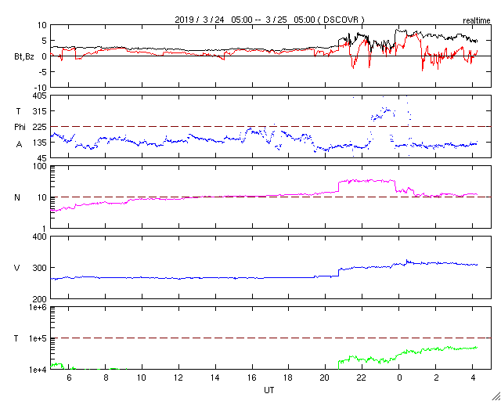Select the "Phi" axis label
This screenshot has width=501, height=401.
[20, 127]
